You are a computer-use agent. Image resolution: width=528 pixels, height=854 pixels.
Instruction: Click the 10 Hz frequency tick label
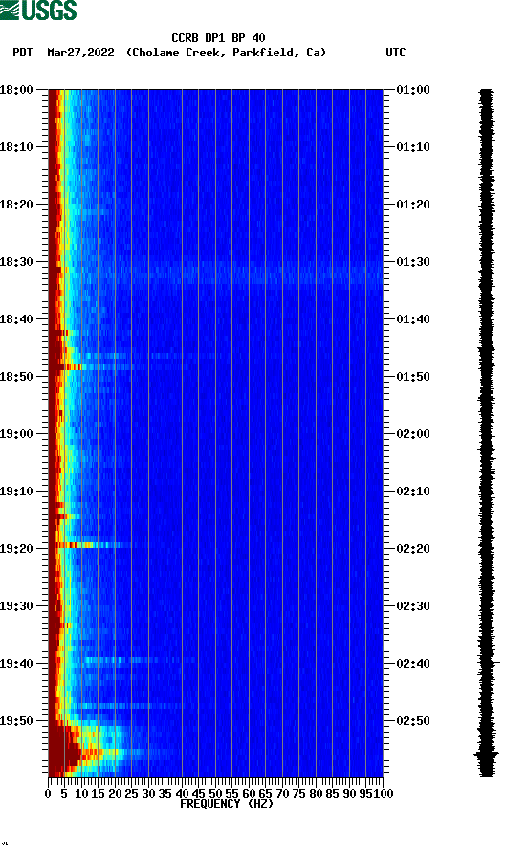click(81, 794)
